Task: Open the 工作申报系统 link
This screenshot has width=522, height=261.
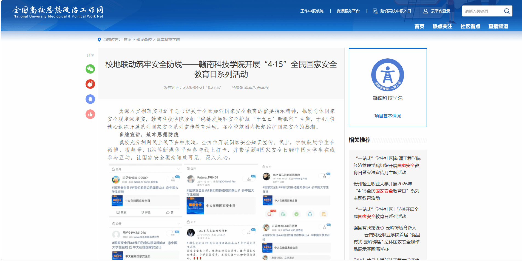Action: tap(312, 11)
